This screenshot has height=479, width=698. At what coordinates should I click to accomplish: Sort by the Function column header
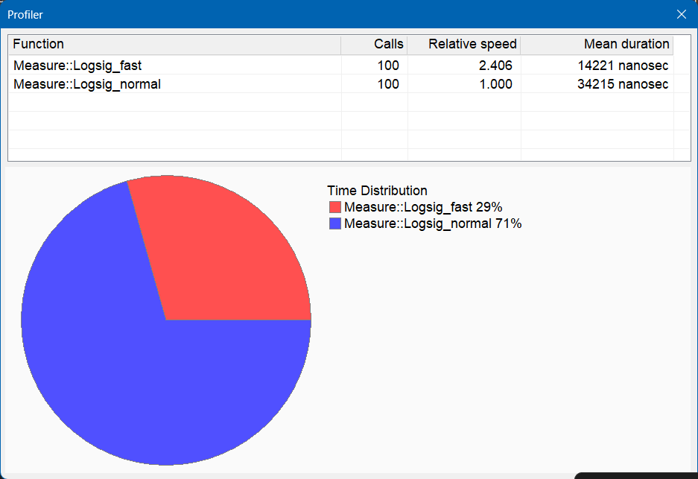pos(174,45)
